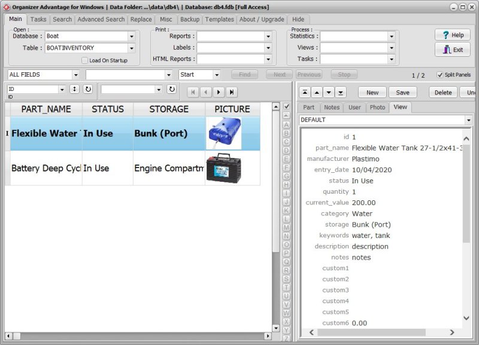The image size is (479, 345).
Task: Click the refresh icon after the empty filter dropdown
Action: [x=172, y=89]
